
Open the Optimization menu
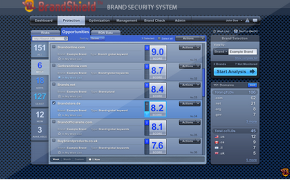(99, 21)
